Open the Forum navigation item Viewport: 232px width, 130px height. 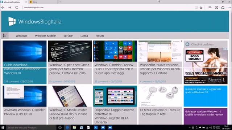tap(100, 36)
